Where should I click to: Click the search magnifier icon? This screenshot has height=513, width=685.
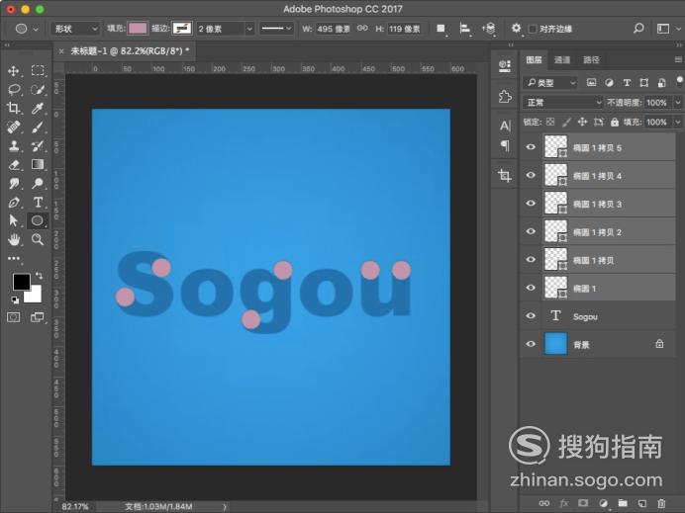click(638, 29)
